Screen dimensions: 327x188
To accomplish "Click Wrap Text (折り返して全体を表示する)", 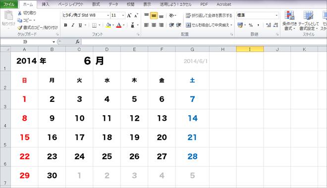I will 209,15.
